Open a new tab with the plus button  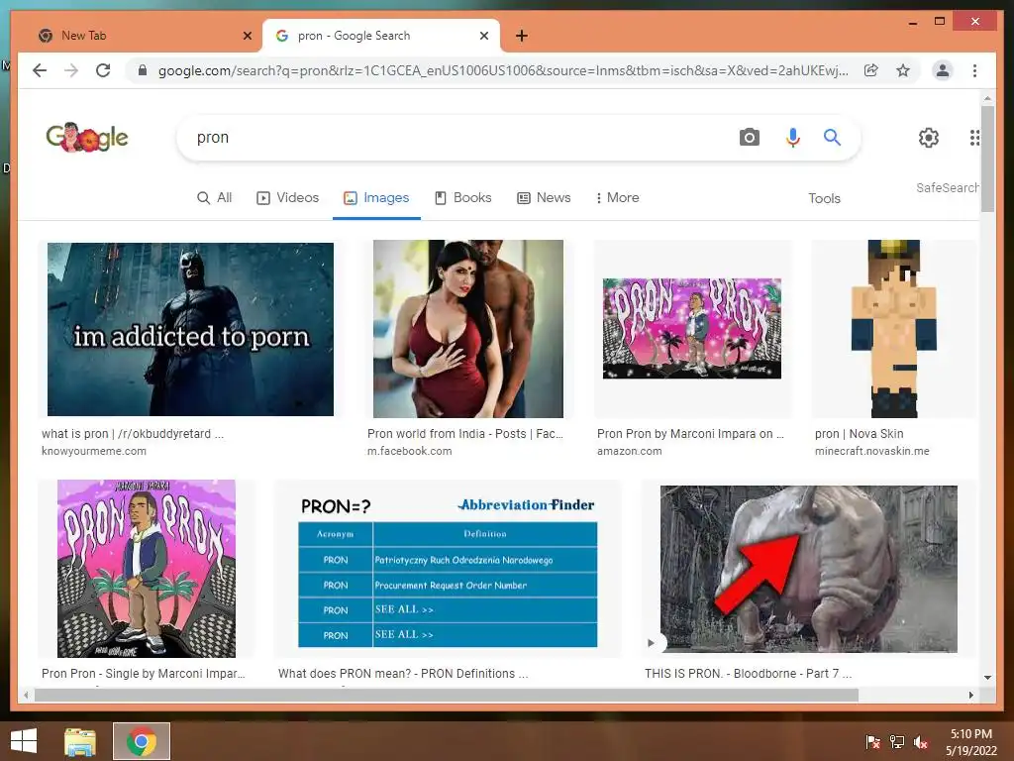(521, 36)
